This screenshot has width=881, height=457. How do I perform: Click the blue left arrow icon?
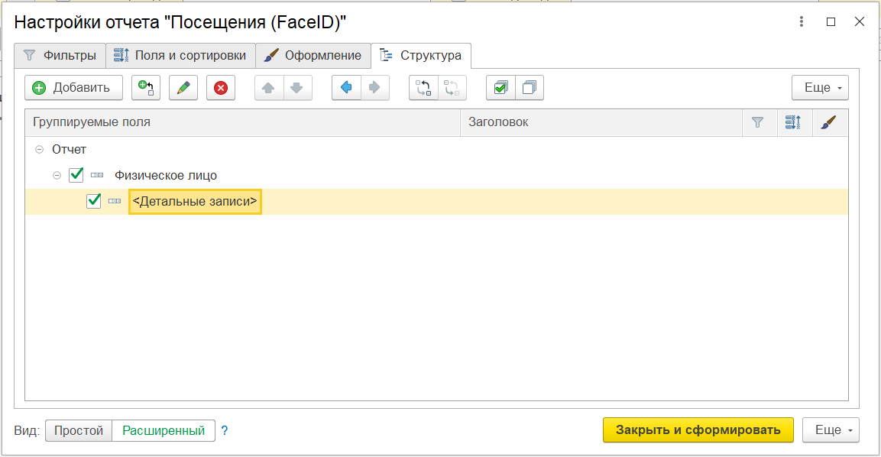[x=346, y=88]
